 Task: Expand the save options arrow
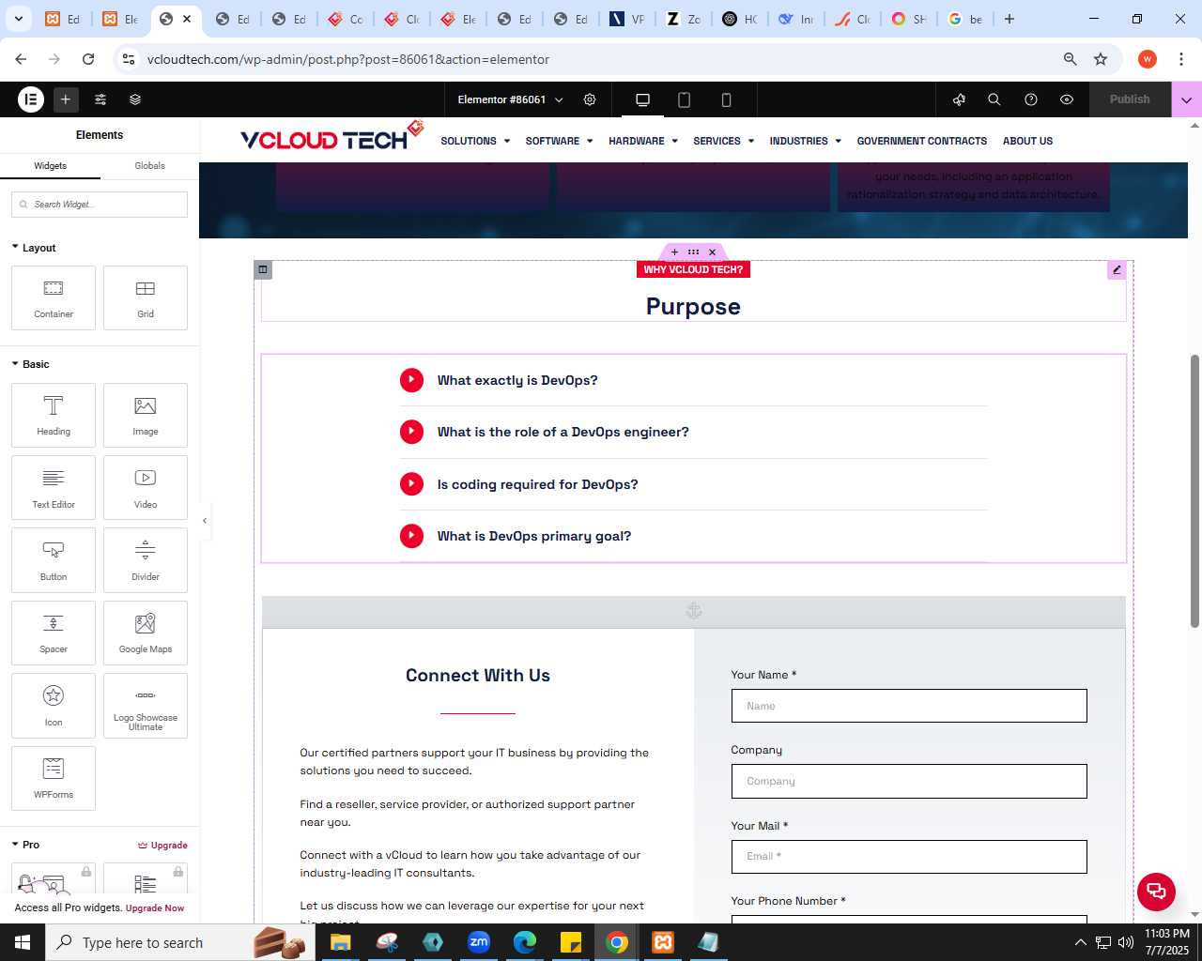click(x=1186, y=99)
